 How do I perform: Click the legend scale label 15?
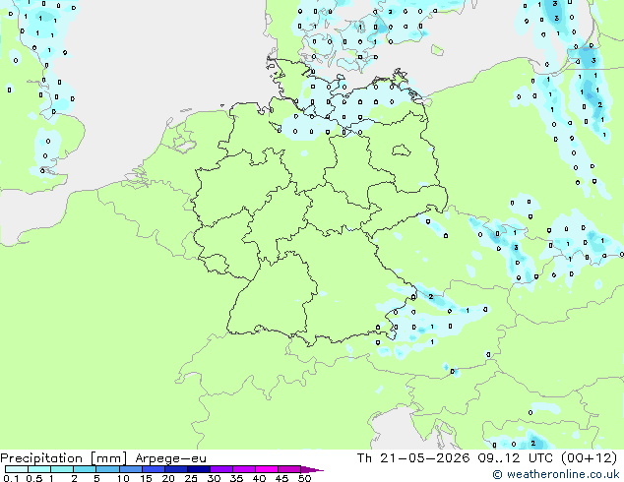[146, 478]
